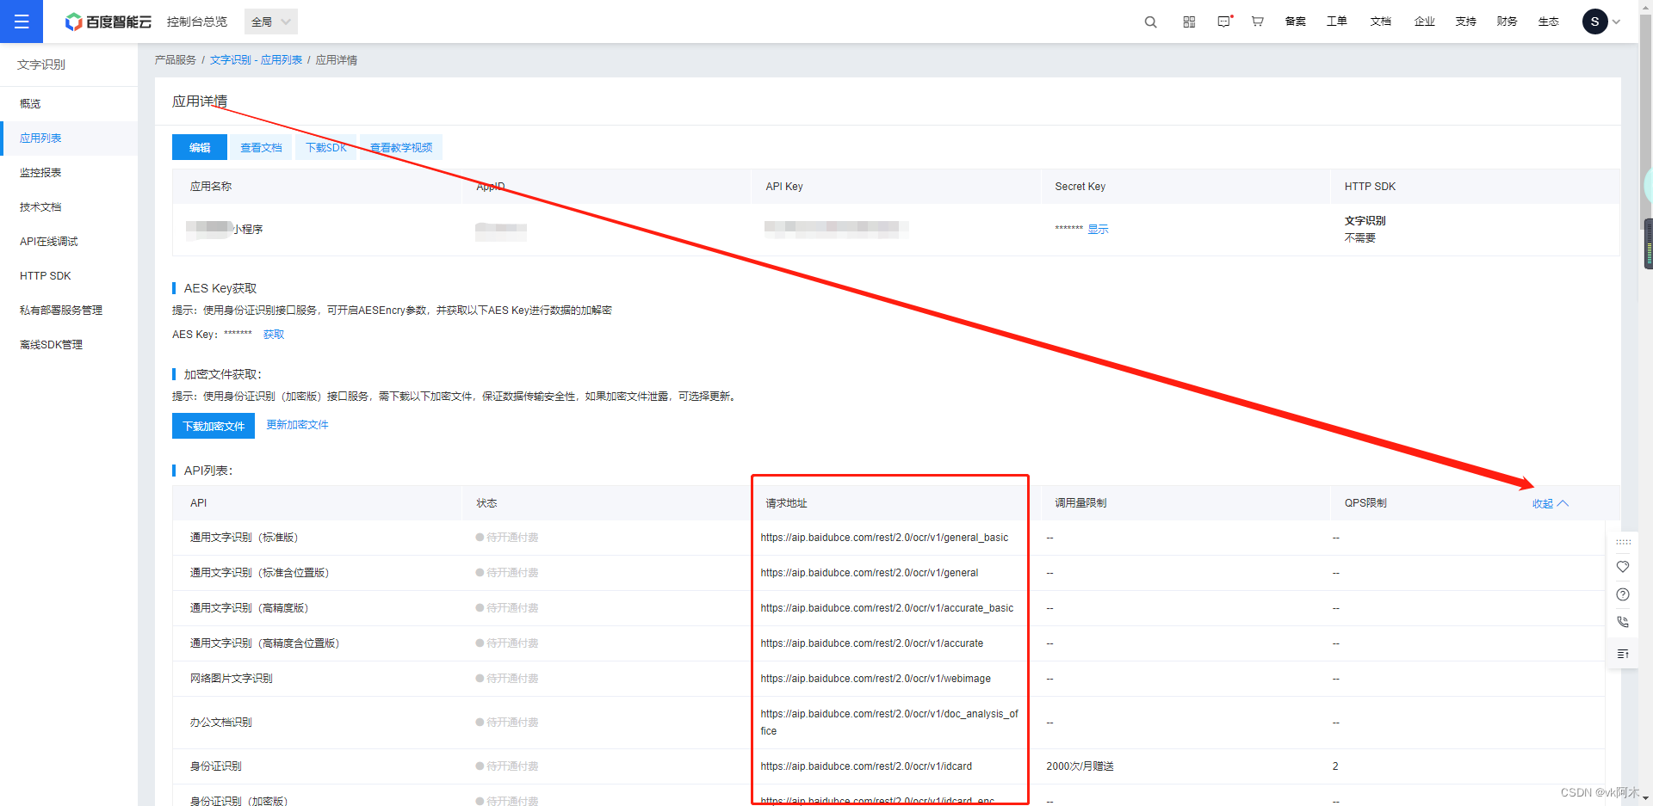Click the user avatar S

point(1594,22)
